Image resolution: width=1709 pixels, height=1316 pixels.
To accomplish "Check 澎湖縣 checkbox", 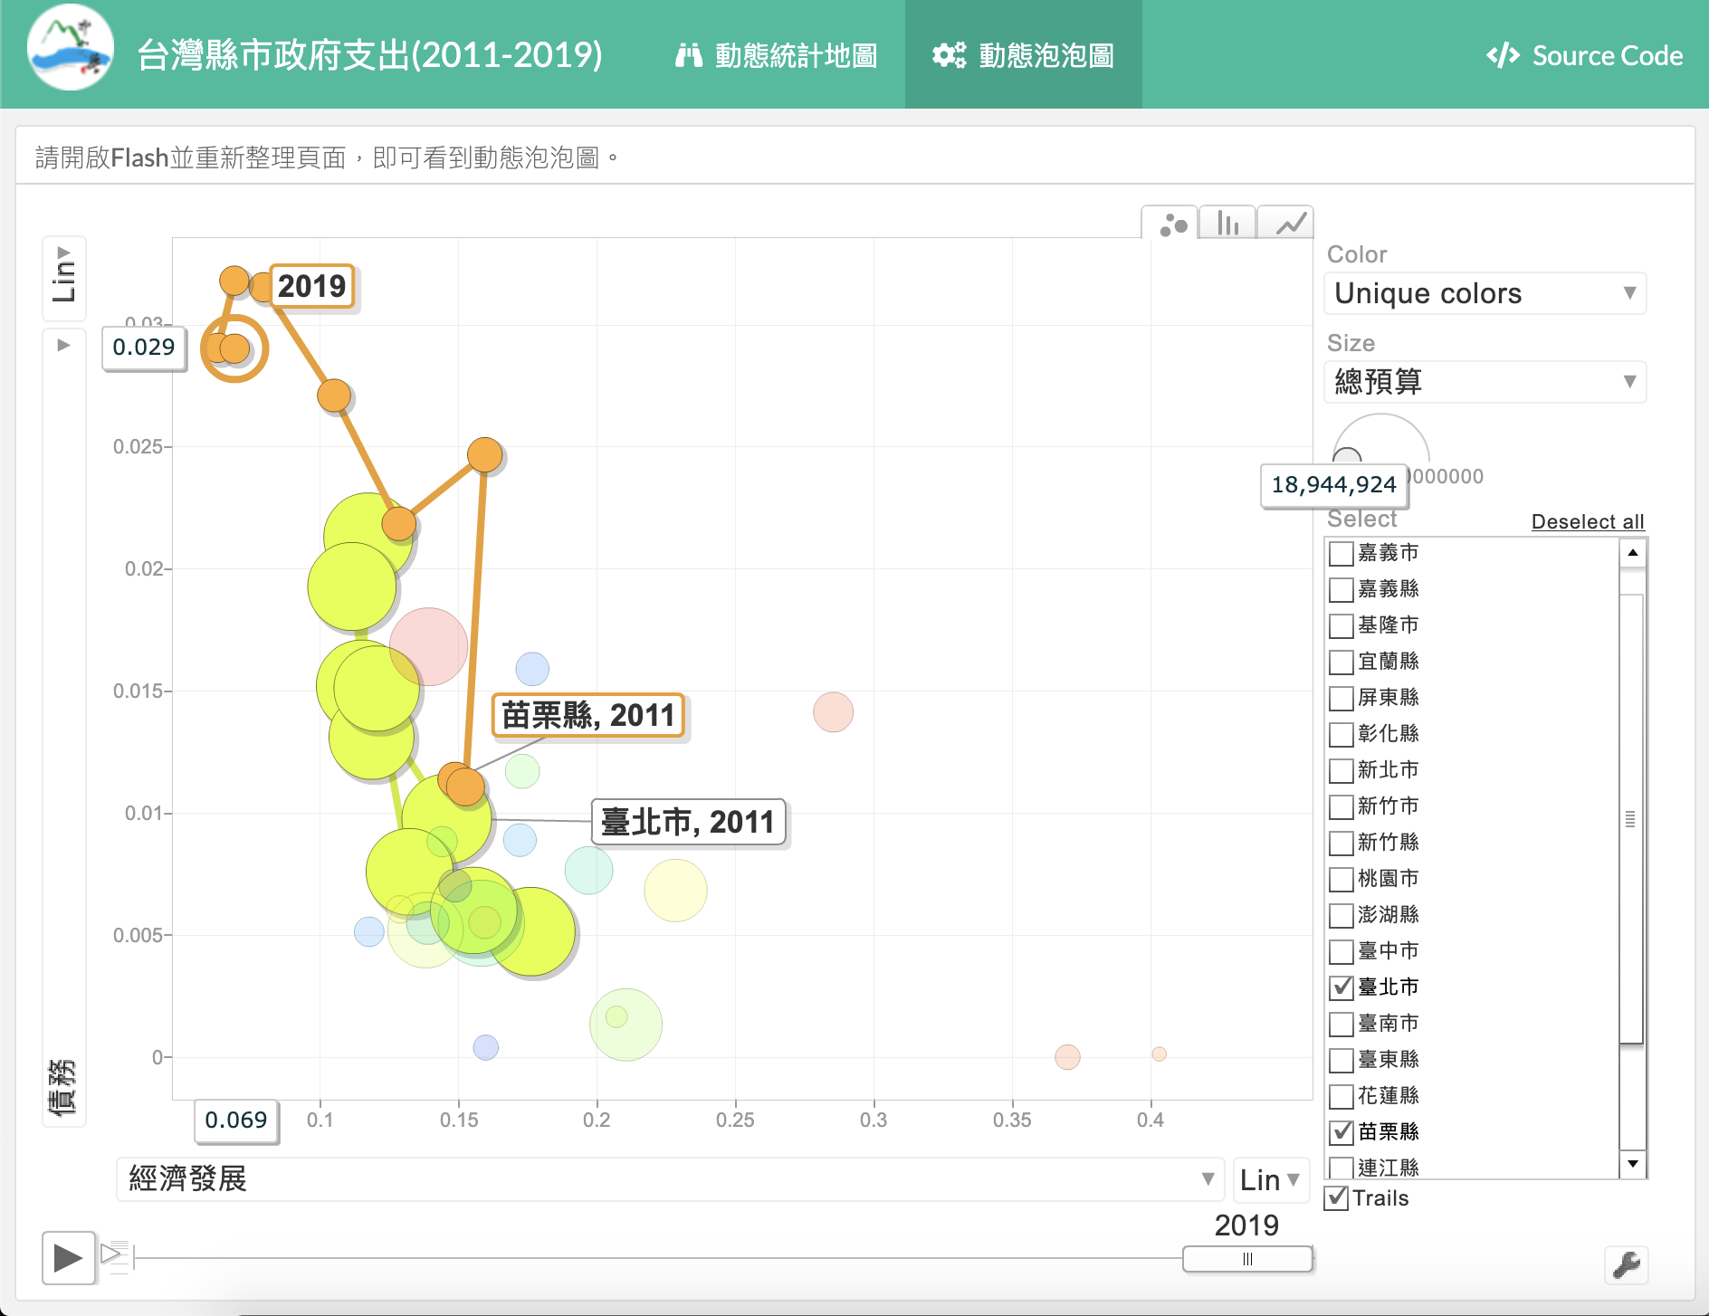I will pos(1341,915).
